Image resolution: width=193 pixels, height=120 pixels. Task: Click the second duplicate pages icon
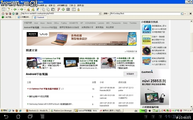48,9
